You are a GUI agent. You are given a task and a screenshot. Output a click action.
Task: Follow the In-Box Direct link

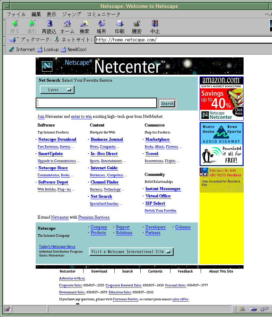[104, 154]
